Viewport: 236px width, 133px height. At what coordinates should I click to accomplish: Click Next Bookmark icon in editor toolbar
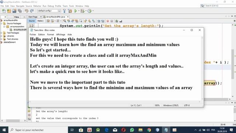coord(90,21)
